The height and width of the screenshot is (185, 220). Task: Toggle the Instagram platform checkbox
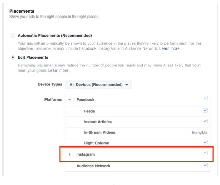tap(205, 153)
